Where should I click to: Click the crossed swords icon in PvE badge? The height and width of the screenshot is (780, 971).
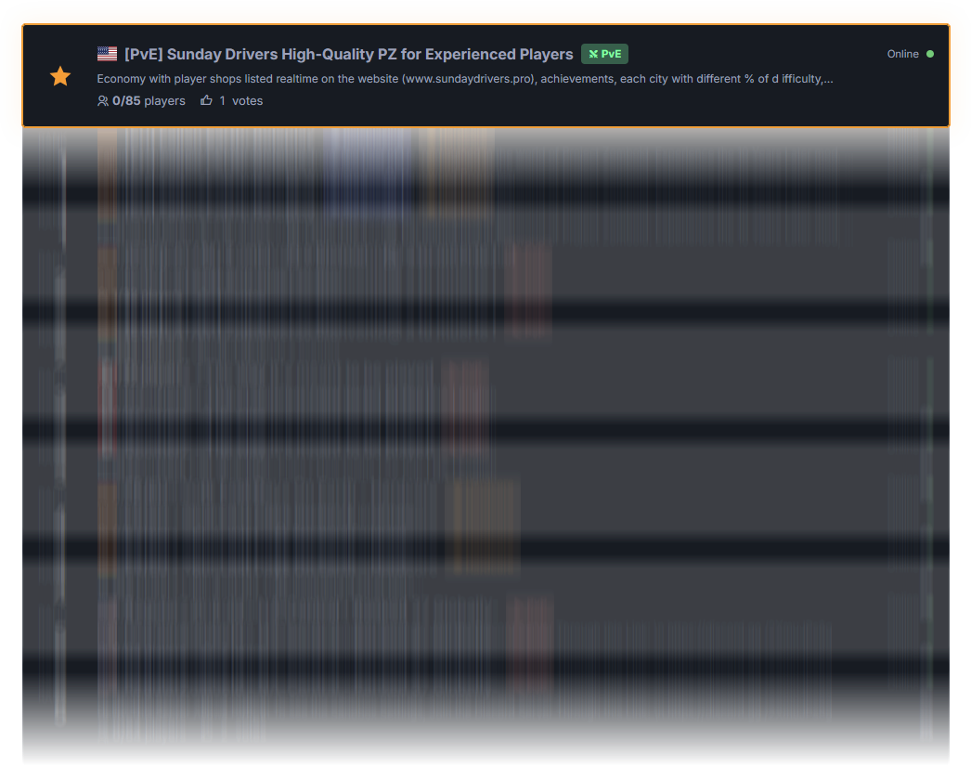point(593,54)
